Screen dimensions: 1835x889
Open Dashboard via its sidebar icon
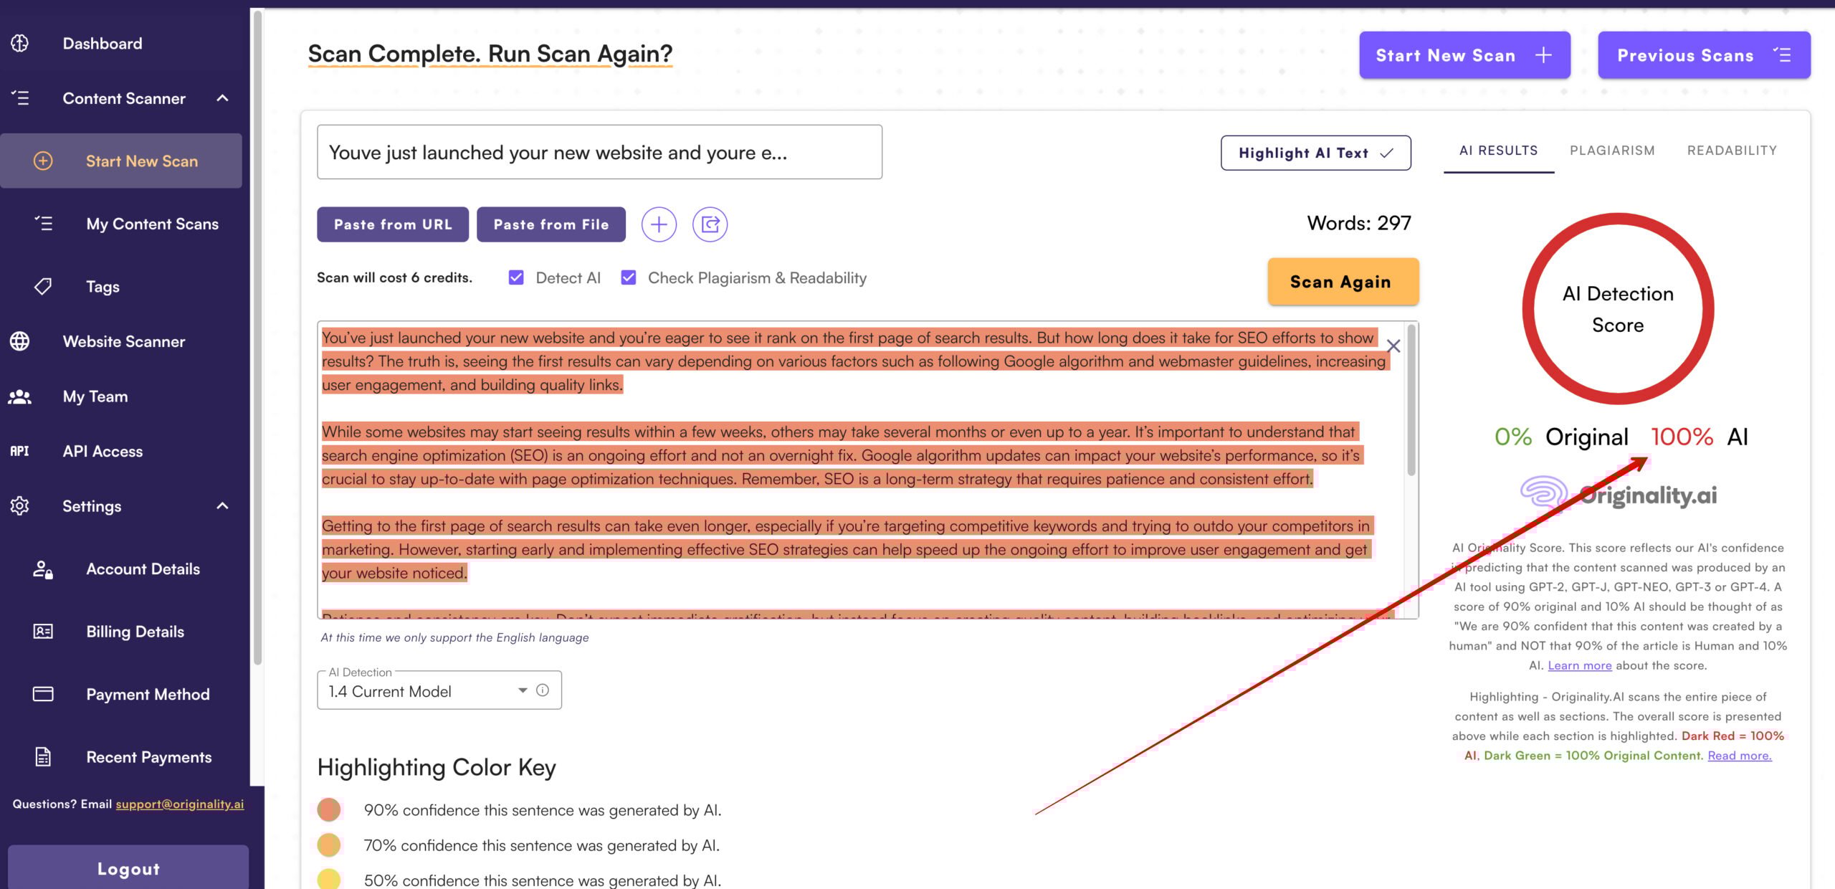pyautogui.click(x=20, y=44)
